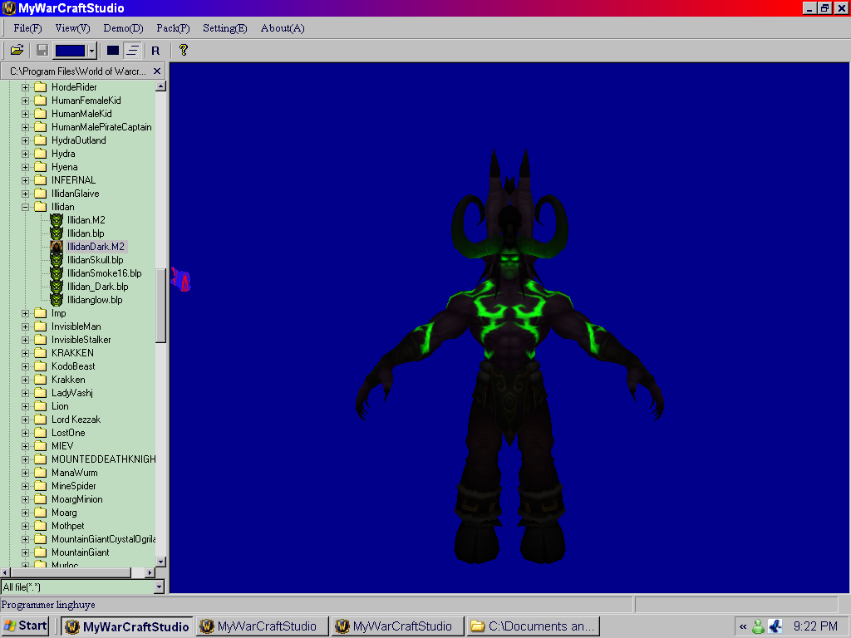Select the solid fill render mode icon
Viewport: 851px width, 638px height.
pos(113,51)
